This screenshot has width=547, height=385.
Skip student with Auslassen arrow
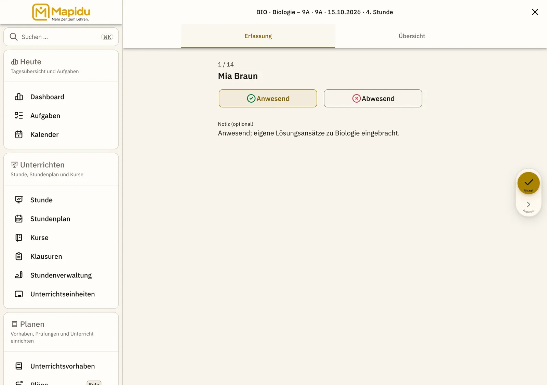(529, 206)
